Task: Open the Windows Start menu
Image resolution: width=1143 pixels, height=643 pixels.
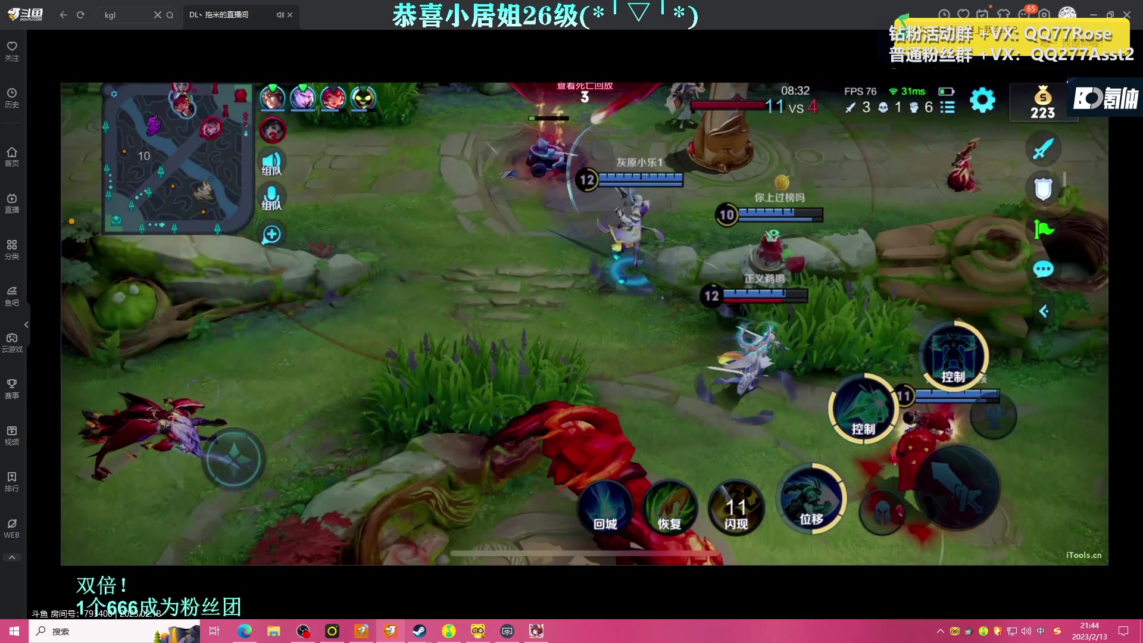Action: click(14, 631)
